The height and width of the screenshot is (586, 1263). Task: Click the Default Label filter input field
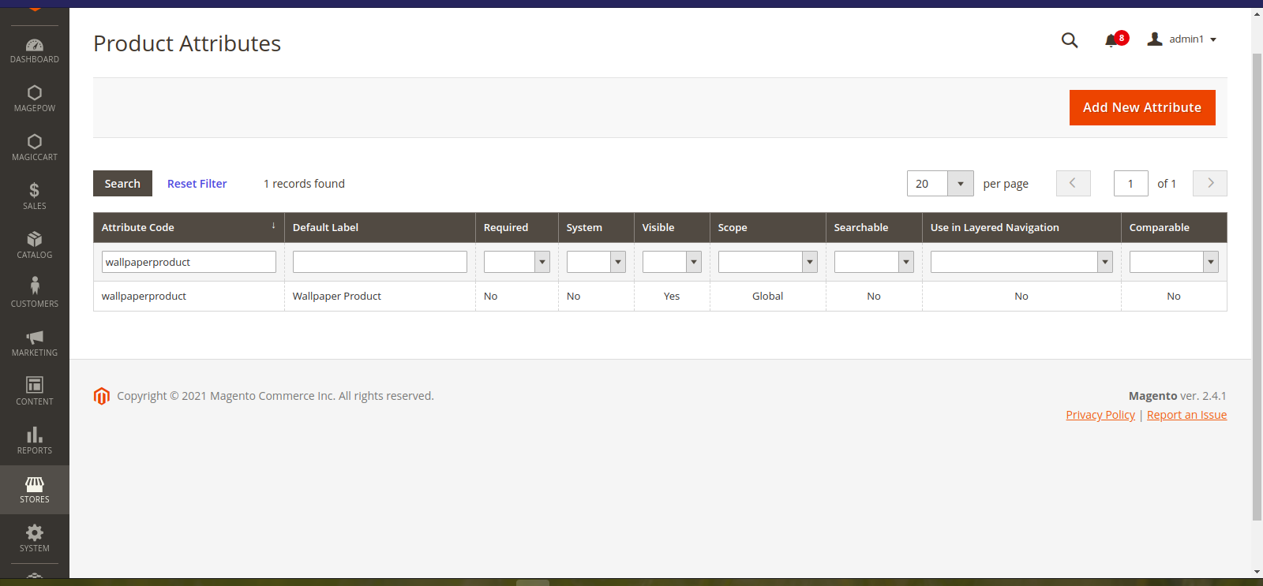(x=380, y=262)
